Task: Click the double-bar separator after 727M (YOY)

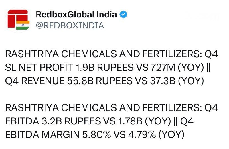Action: coord(209,68)
